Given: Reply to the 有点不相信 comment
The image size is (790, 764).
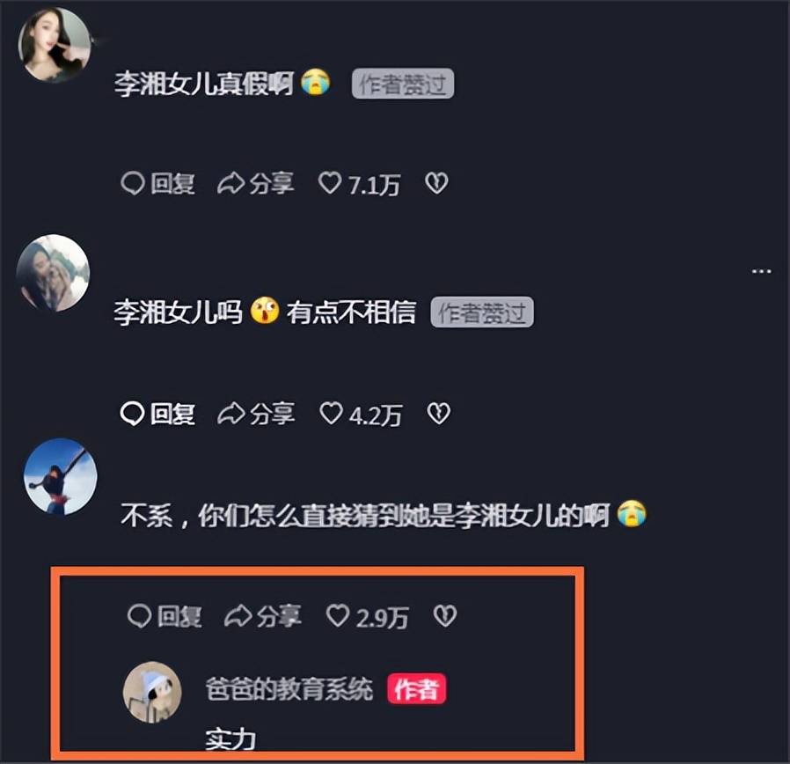Looking at the screenshot, I should point(157,415).
